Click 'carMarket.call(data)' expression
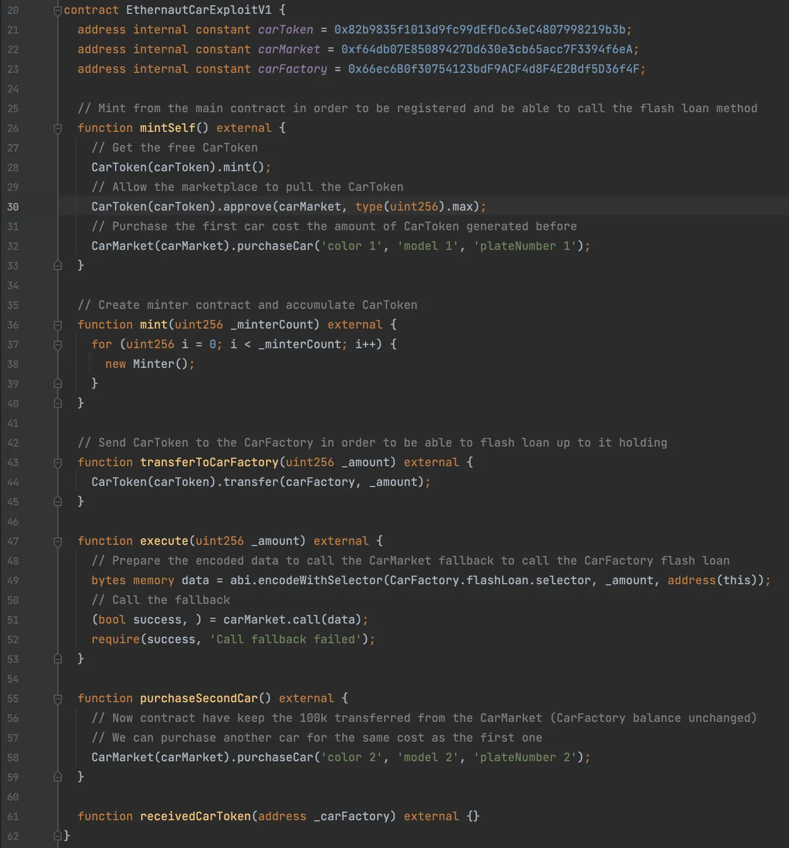The height and width of the screenshot is (848, 789). [x=293, y=620]
